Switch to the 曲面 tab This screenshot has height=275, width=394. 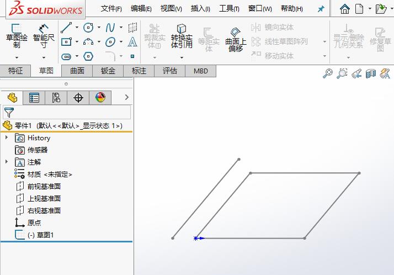coord(77,71)
